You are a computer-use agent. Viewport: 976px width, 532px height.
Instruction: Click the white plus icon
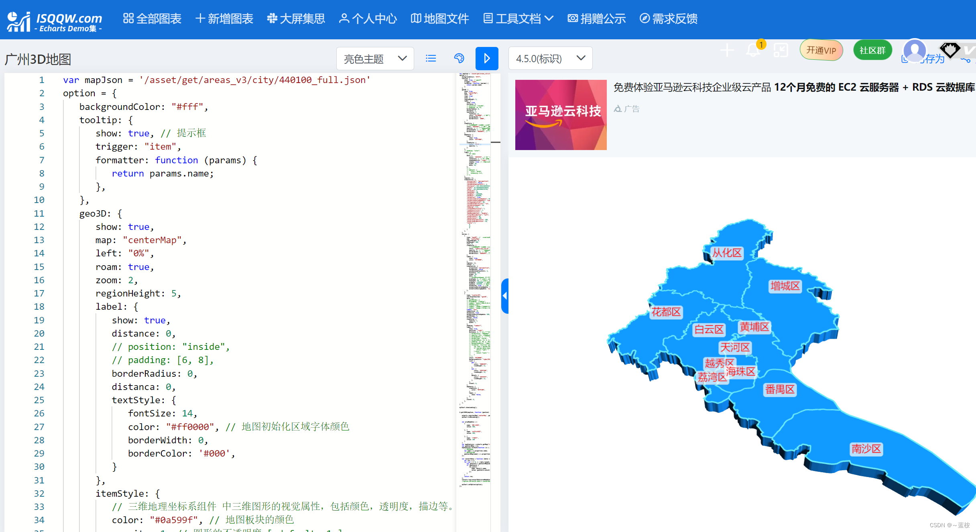point(727,51)
